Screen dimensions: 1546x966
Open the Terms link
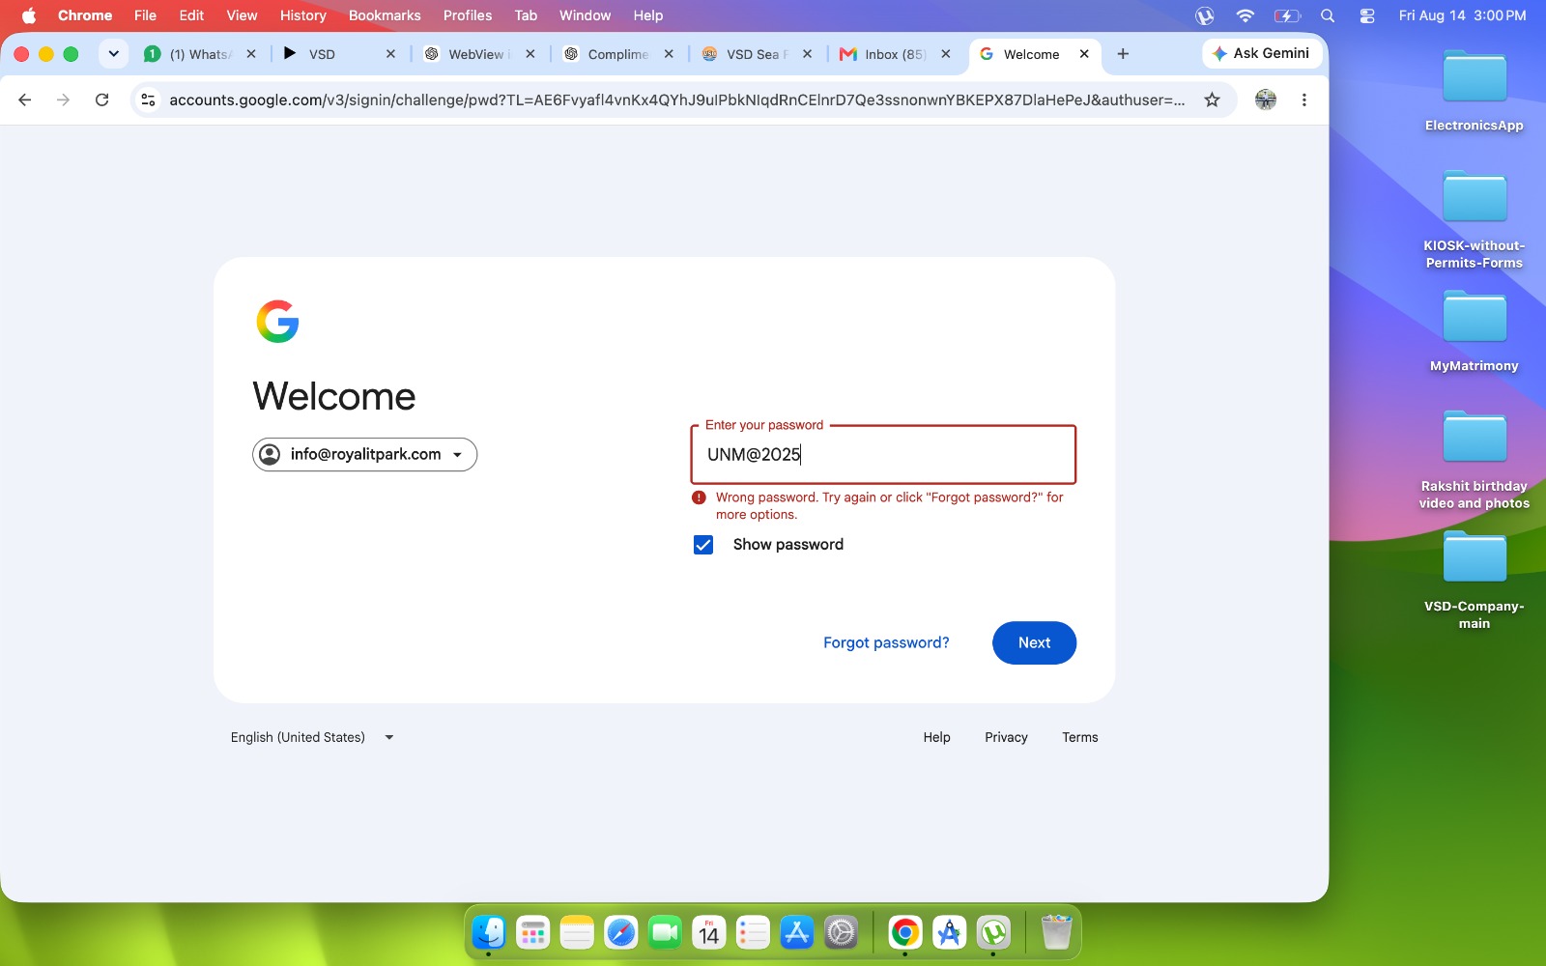pos(1079,737)
